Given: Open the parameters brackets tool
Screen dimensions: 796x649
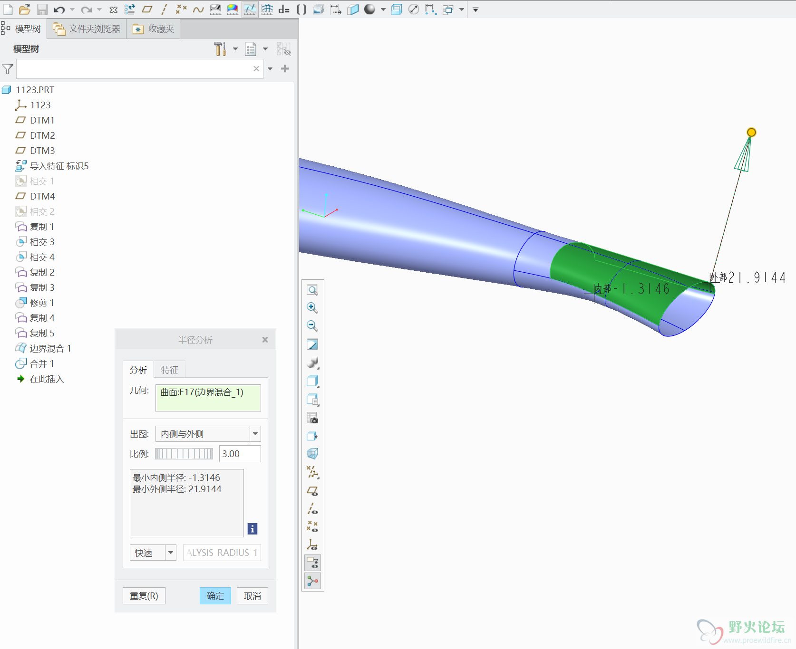Looking at the screenshot, I should 301,9.
